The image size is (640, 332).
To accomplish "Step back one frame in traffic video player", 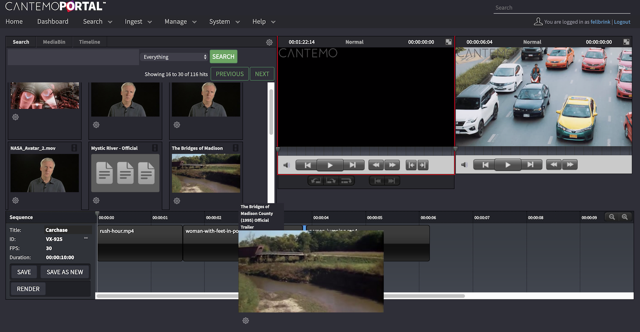I will (485, 165).
